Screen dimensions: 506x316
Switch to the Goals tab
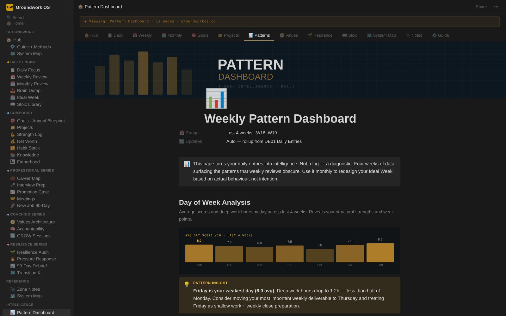pyautogui.click(x=200, y=35)
